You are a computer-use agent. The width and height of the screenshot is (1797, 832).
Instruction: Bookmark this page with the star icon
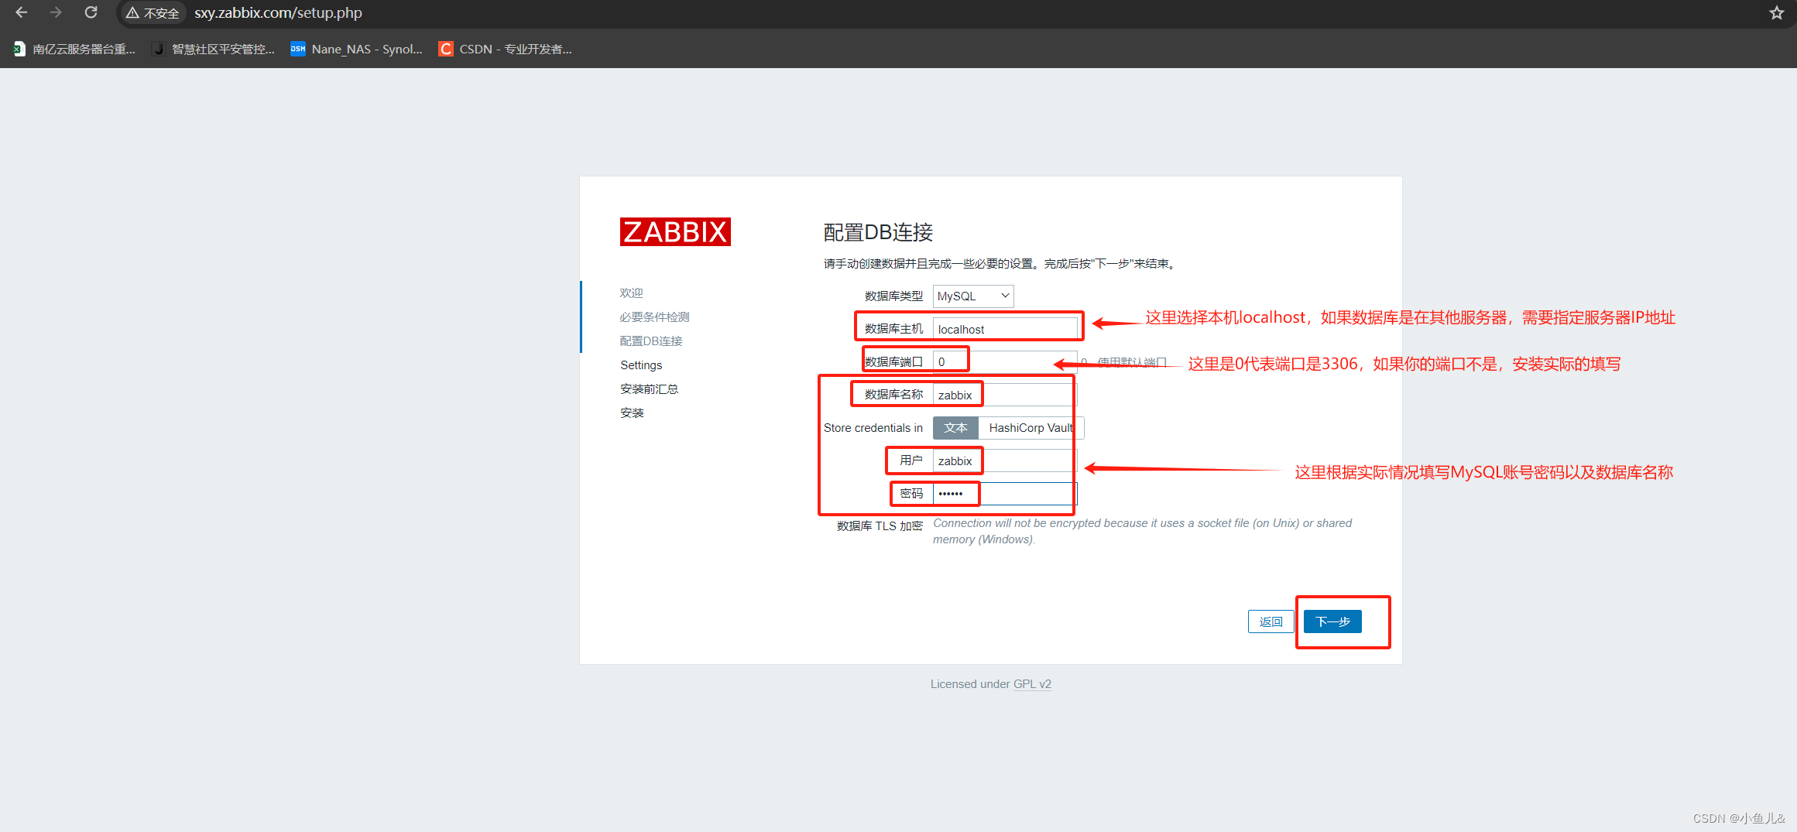click(x=1777, y=12)
